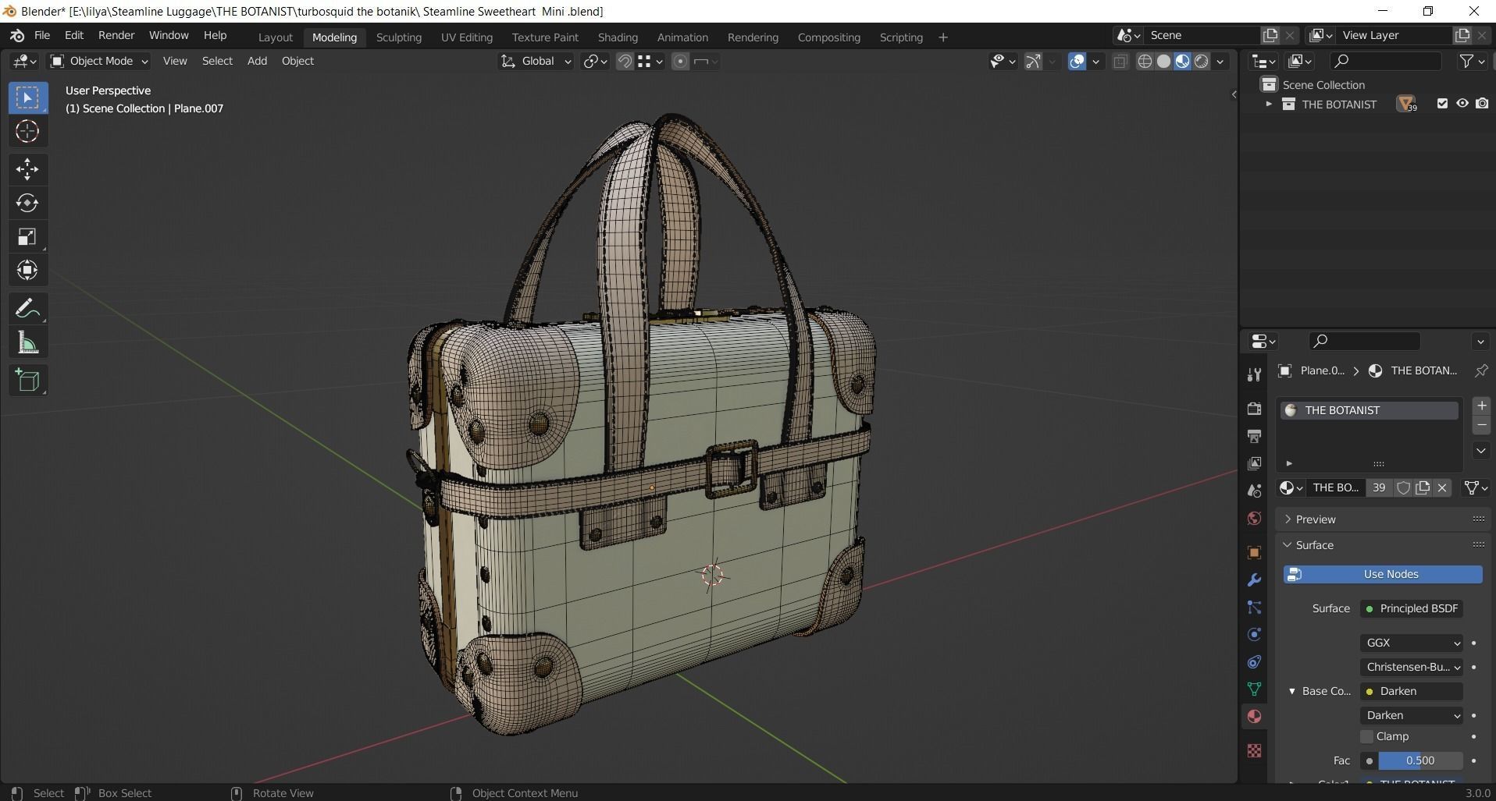
Task: Open the Object Mode dropdown
Action: 98,61
